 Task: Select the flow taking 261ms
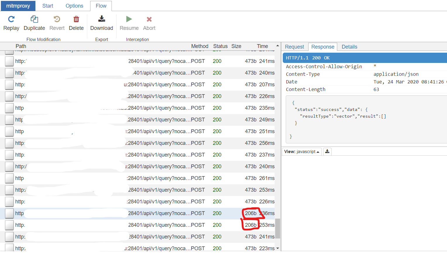pyautogui.click(x=137, y=178)
